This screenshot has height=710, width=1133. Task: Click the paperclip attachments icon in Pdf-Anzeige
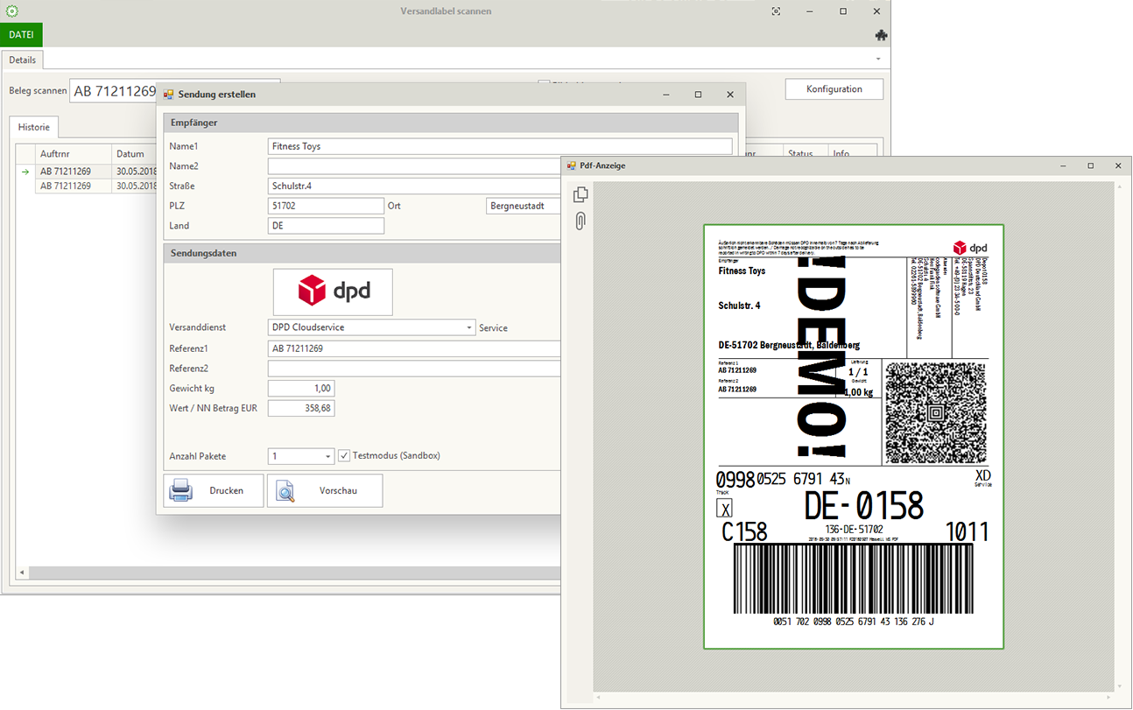pos(580,221)
